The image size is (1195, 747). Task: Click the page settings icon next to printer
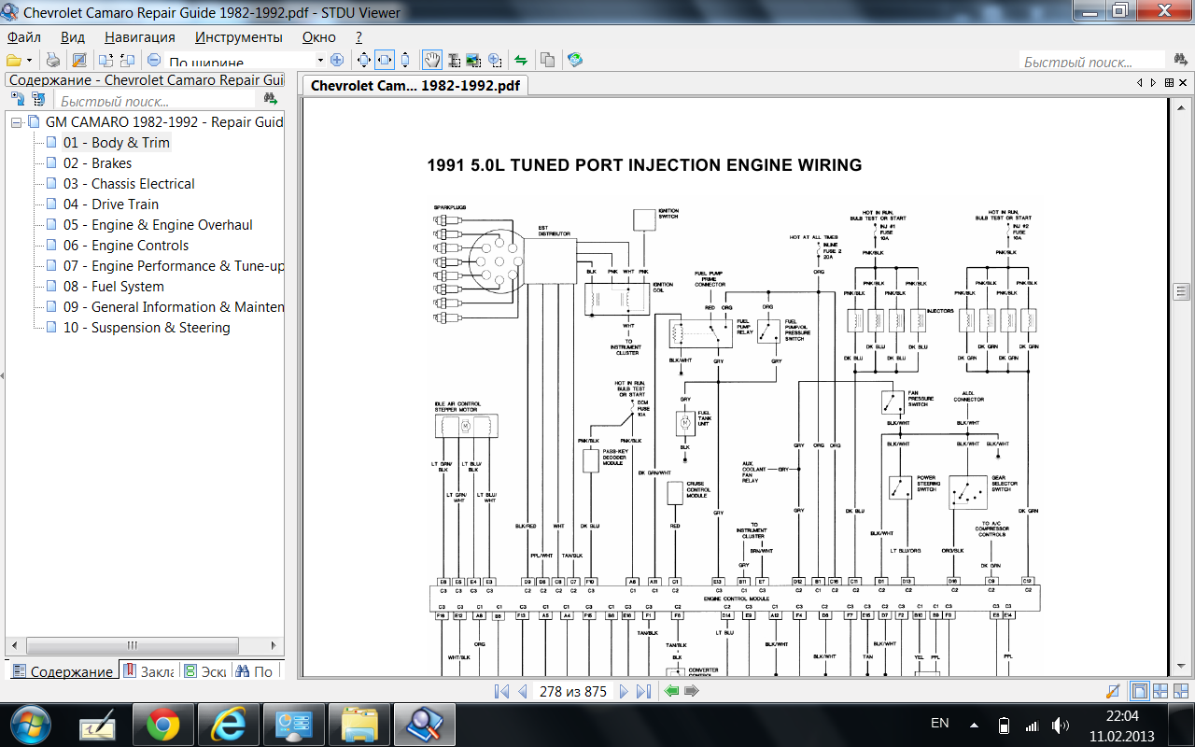click(x=79, y=61)
